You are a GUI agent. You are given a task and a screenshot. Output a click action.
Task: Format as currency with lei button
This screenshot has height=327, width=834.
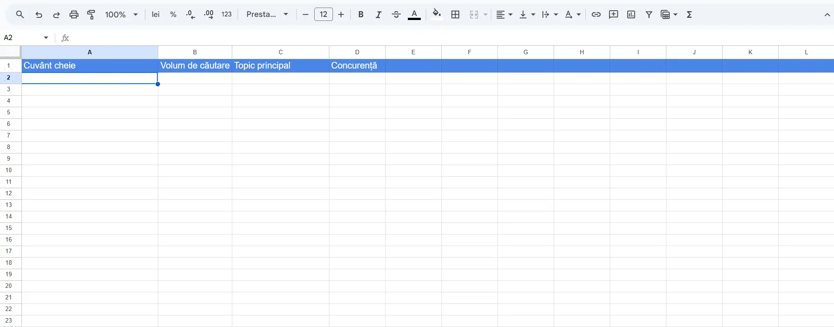point(156,15)
